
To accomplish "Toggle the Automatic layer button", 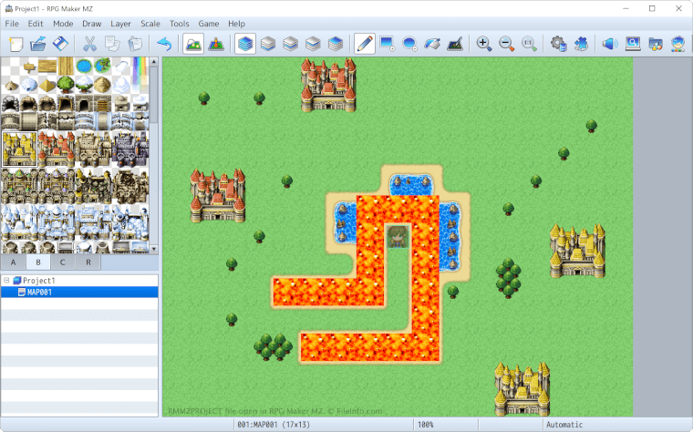I will (245, 43).
